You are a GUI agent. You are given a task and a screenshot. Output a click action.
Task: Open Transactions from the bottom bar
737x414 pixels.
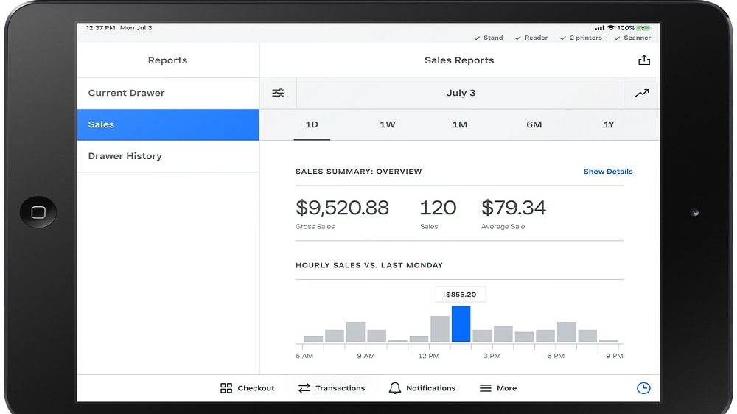[x=332, y=388]
